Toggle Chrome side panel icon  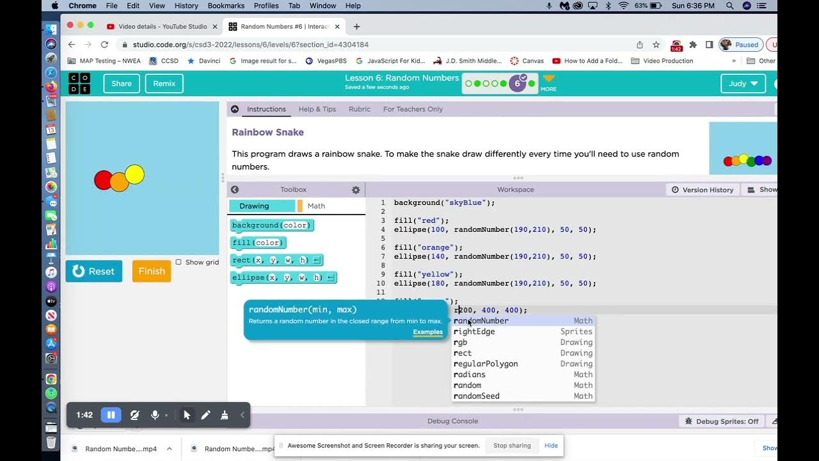point(709,45)
